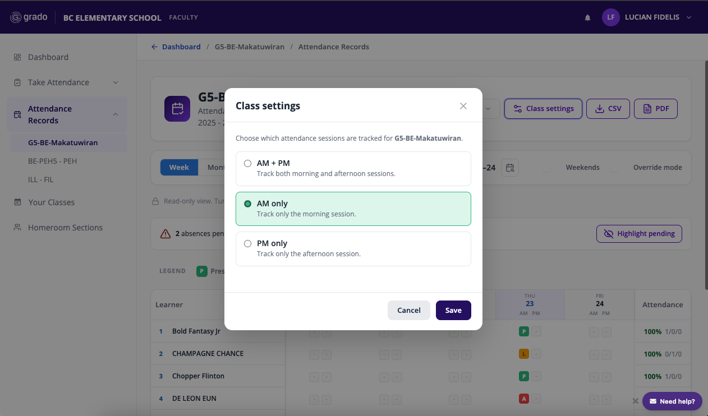
Task: Click the Homeroom Sections people icon
Action: 17,228
